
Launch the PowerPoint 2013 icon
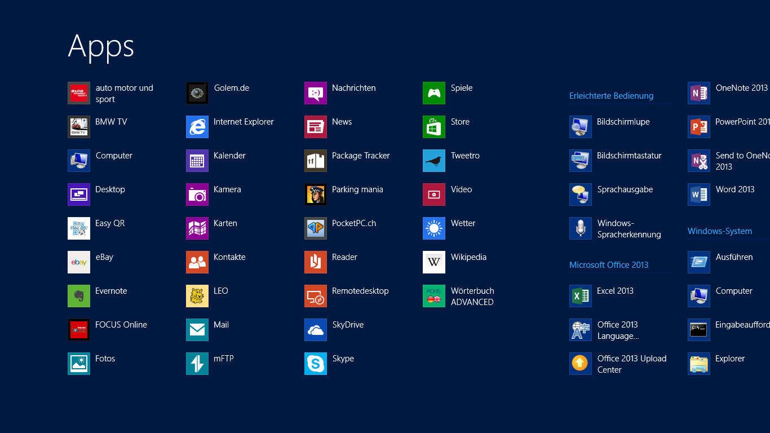tap(699, 127)
